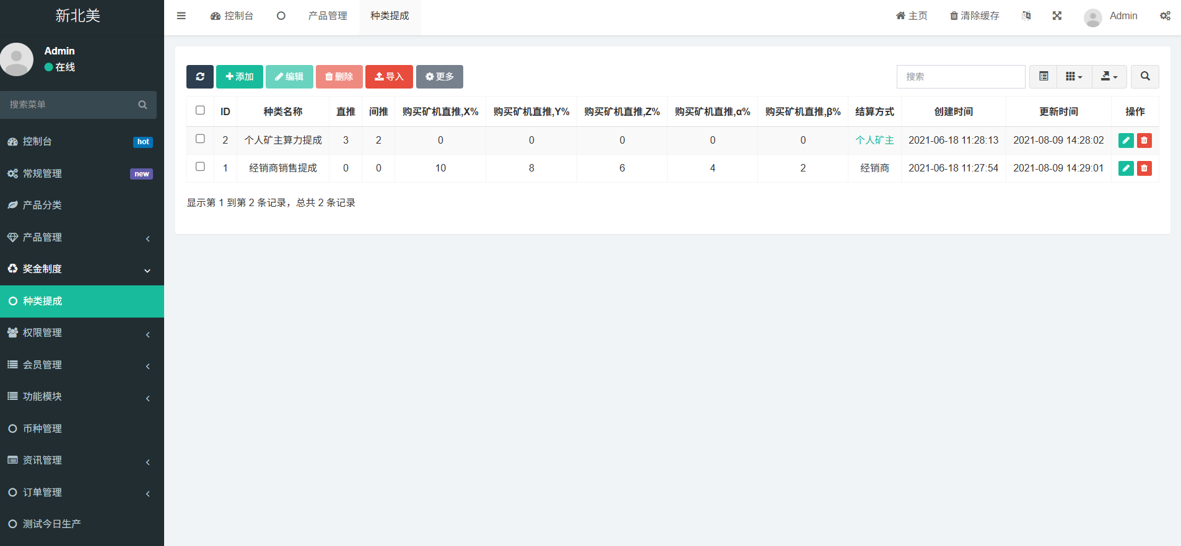The height and width of the screenshot is (546, 1181).
Task: Click the red 导入 button
Action: pos(389,77)
